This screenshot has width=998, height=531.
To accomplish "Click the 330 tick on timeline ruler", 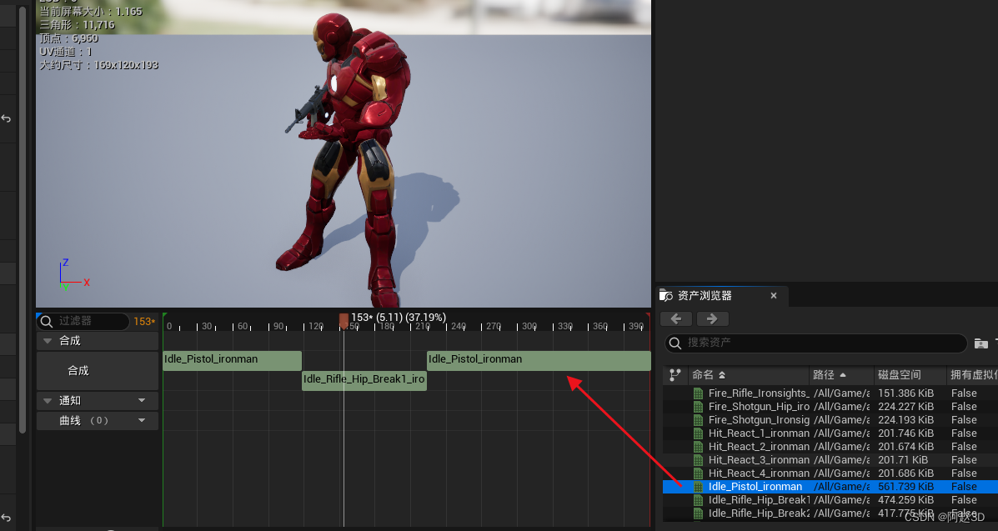I will click(x=565, y=326).
